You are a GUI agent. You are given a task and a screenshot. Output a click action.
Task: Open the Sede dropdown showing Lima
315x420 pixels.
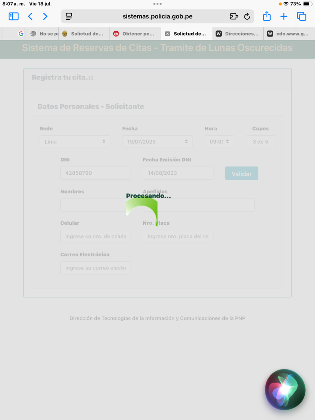point(75,142)
